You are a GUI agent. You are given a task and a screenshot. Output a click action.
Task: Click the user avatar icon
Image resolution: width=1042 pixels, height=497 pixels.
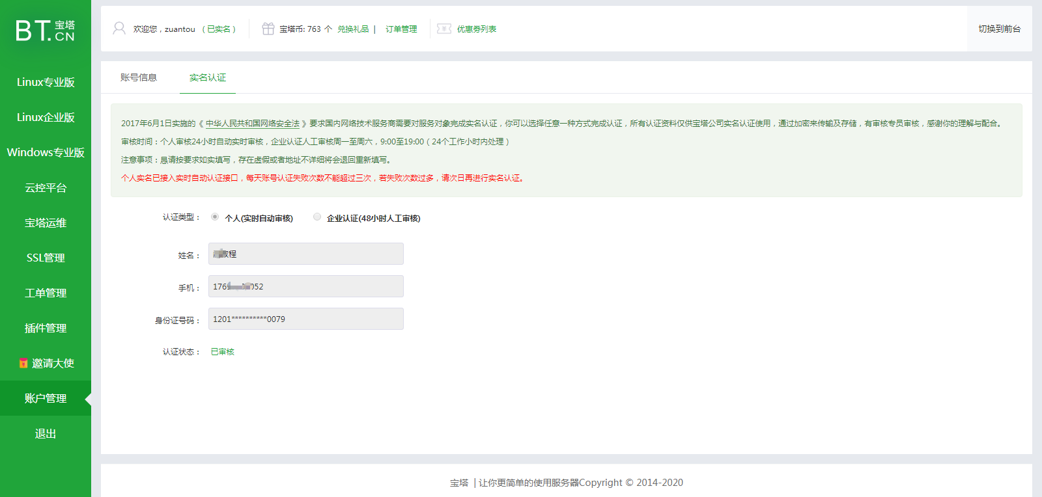tap(119, 29)
